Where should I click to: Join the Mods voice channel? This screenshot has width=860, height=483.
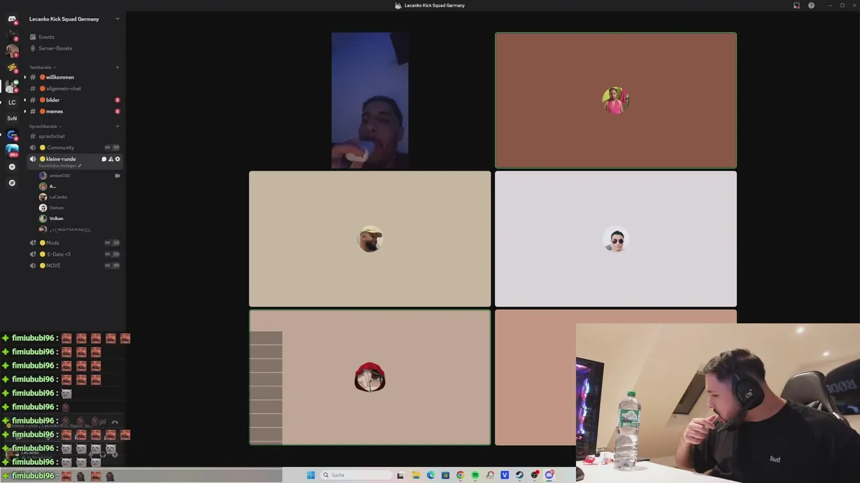coord(74,243)
